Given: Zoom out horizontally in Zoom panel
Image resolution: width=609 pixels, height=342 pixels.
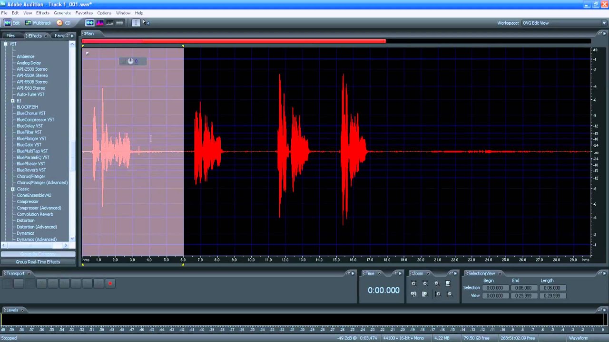Looking at the screenshot, I should coord(425,284).
